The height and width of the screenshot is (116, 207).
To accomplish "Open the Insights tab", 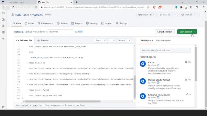I will [107, 23].
